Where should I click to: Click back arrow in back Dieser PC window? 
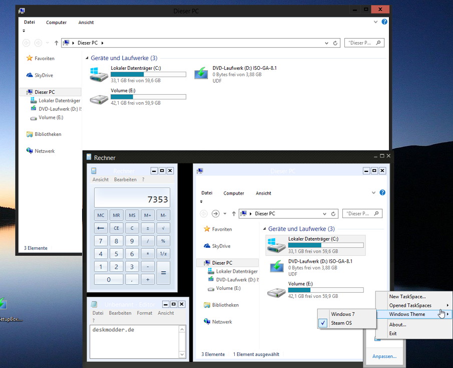(27, 43)
